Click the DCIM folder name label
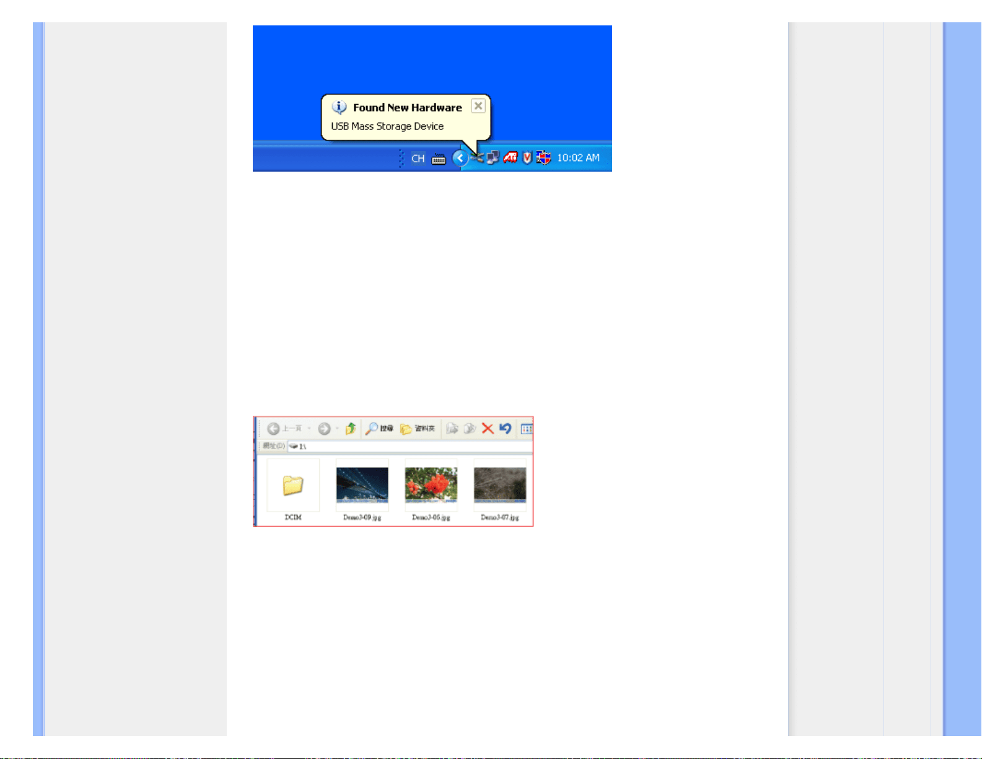Image resolution: width=982 pixels, height=759 pixels. tap(293, 517)
